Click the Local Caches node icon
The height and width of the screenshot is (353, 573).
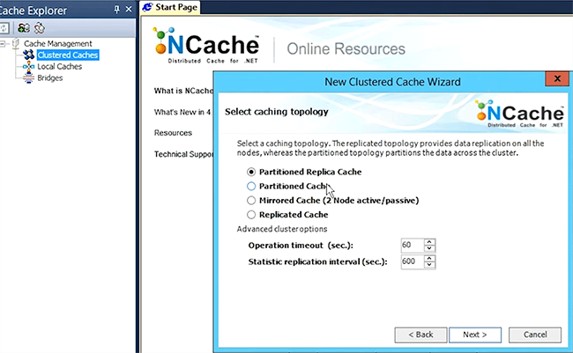pyautogui.click(x=28, y=66)
